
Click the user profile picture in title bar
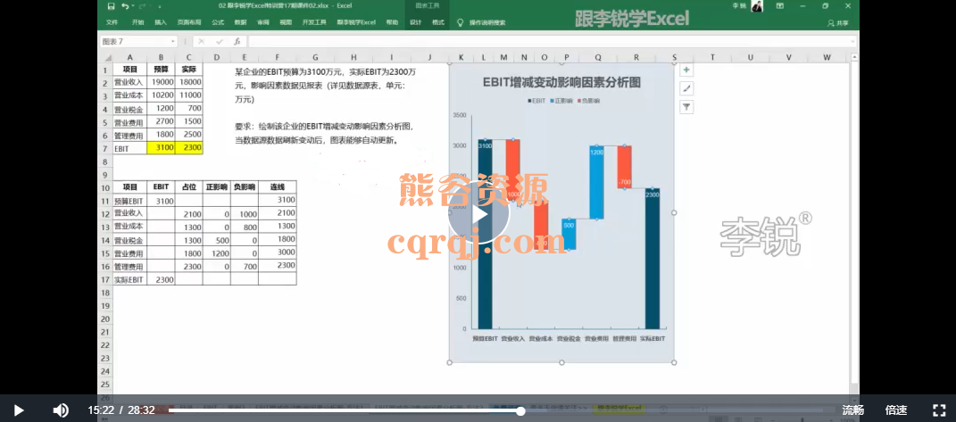click(757, 6)
